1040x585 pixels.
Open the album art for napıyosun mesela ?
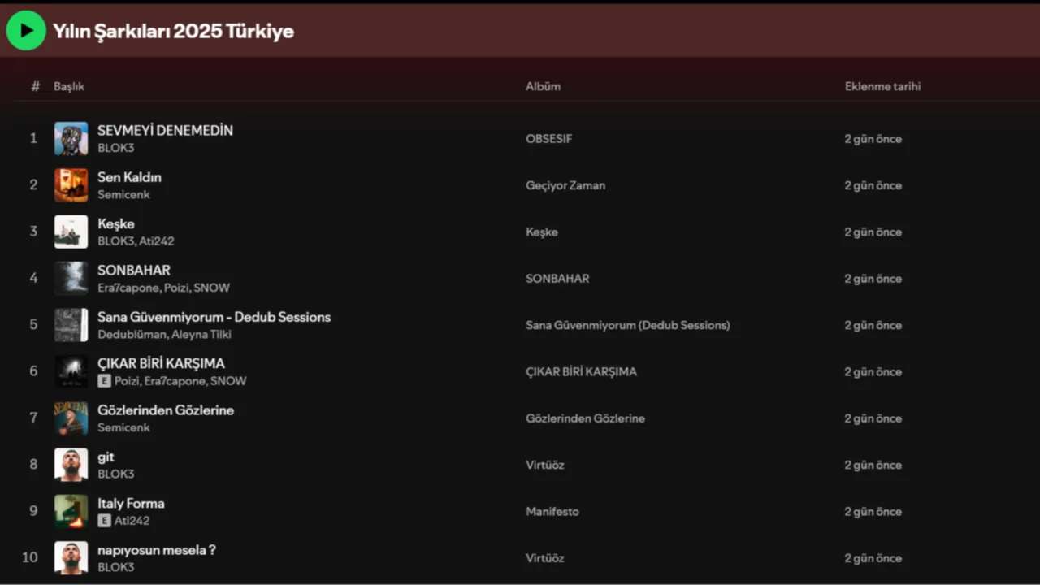click(71, 557)
